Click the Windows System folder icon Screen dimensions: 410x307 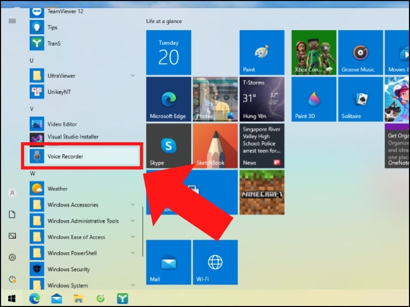[x=37, y=284]
